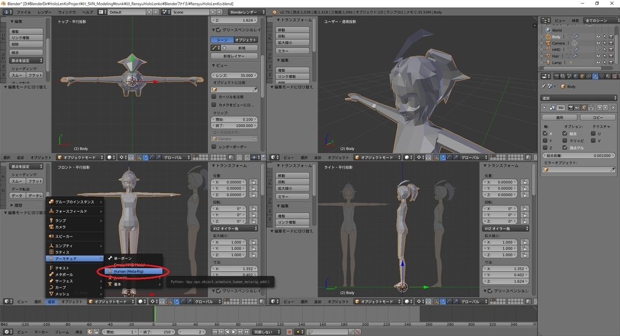Image resolution: width=620 pixels, height=336 pixels.
Task: Click the play reverse button in timeline
Action: (x=228, y=332)
